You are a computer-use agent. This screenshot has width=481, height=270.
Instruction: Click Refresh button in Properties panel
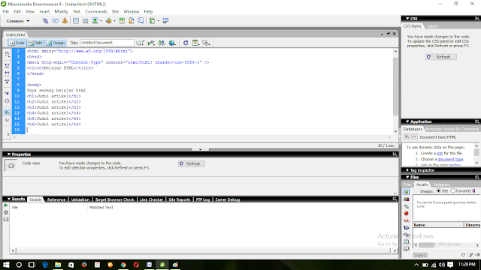pyautogui.click(x=192, y=163)
